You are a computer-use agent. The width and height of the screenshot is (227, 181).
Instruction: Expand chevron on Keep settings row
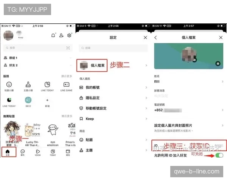point(146,119)
